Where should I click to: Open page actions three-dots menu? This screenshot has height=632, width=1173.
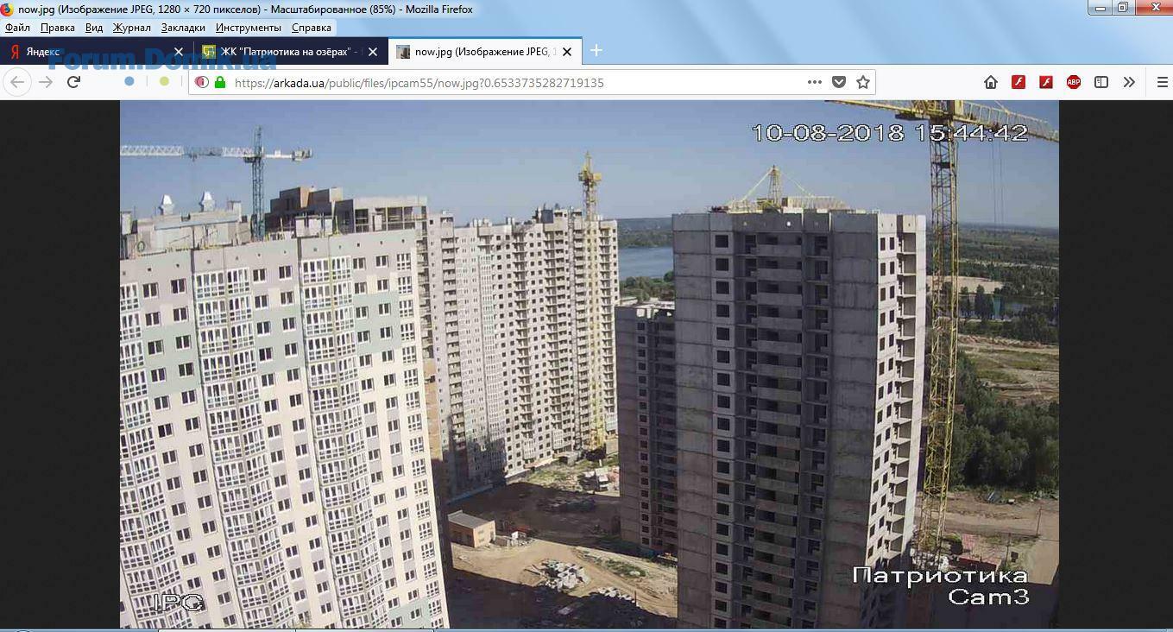pos(814,82)
